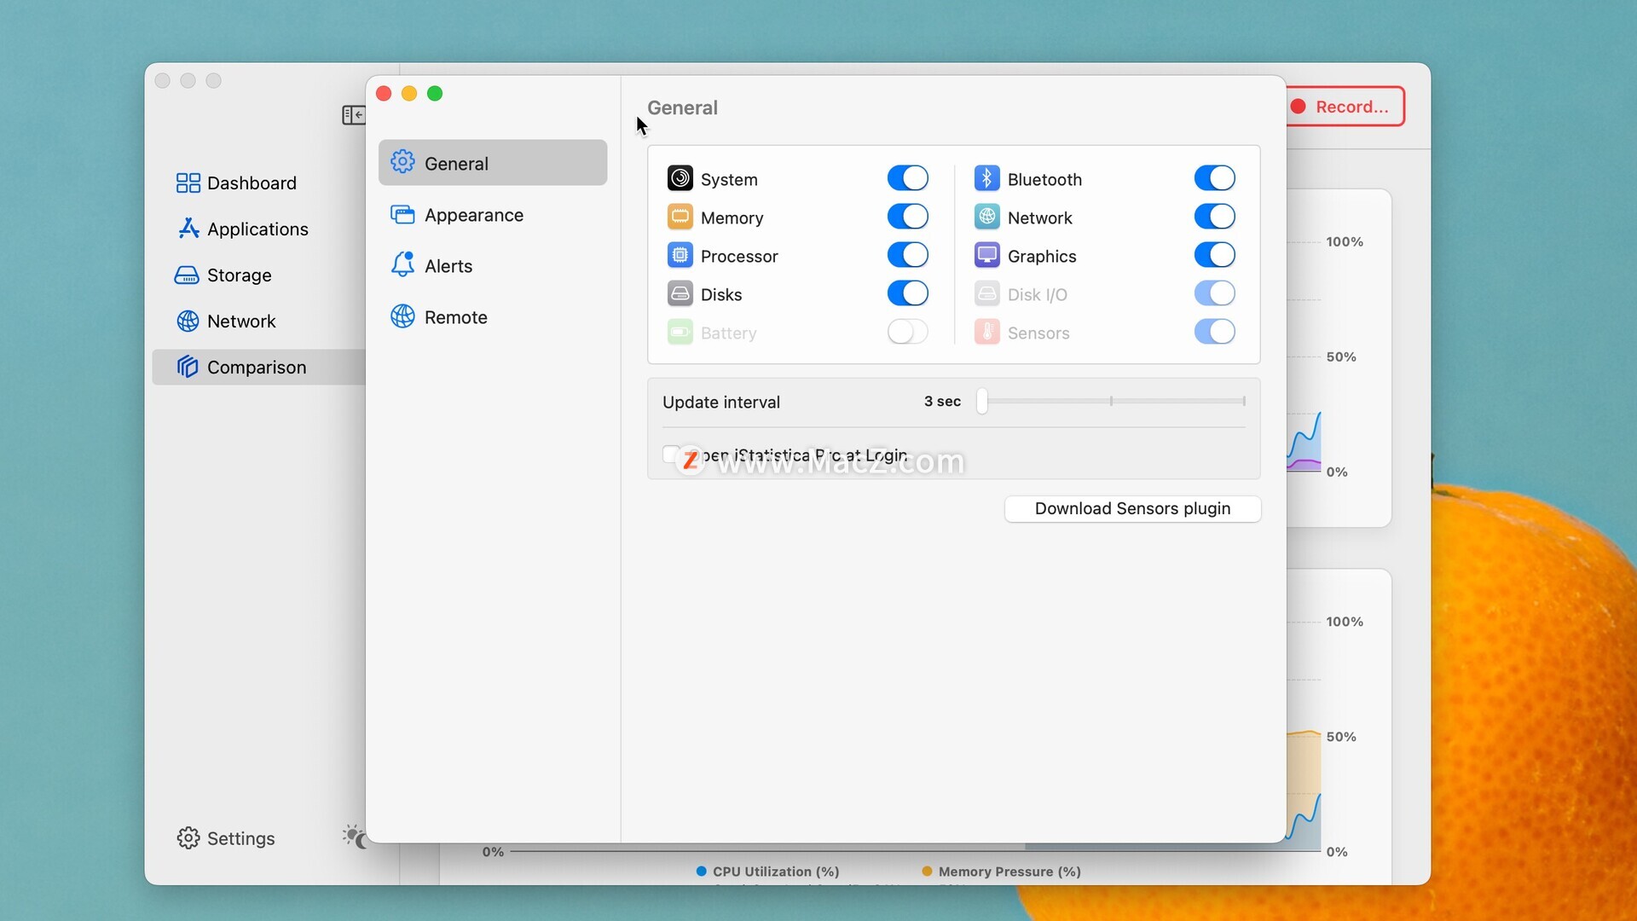
Task: Click the Memory Pressure (%) legend entry
Action: (x=1001, y=872)
